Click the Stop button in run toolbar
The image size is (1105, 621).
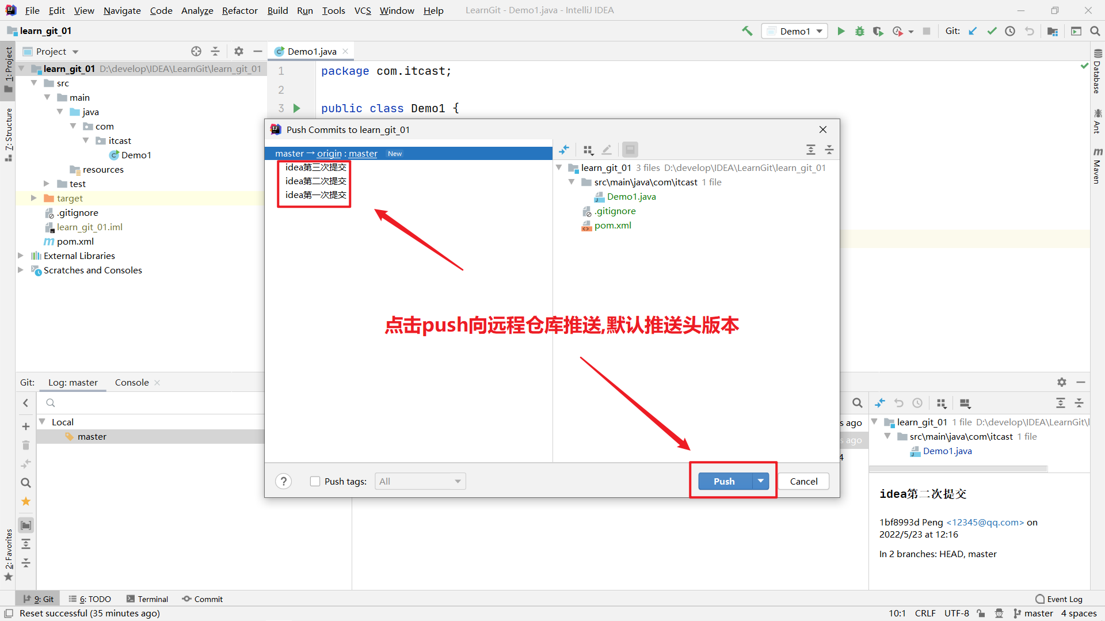[x=927, y=31]
